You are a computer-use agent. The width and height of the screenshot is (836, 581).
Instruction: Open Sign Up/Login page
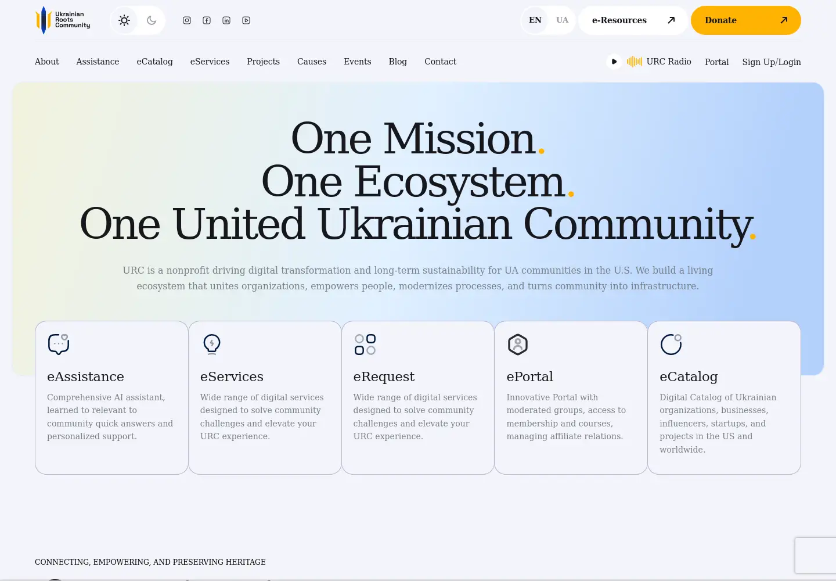[x=772, y=62]
